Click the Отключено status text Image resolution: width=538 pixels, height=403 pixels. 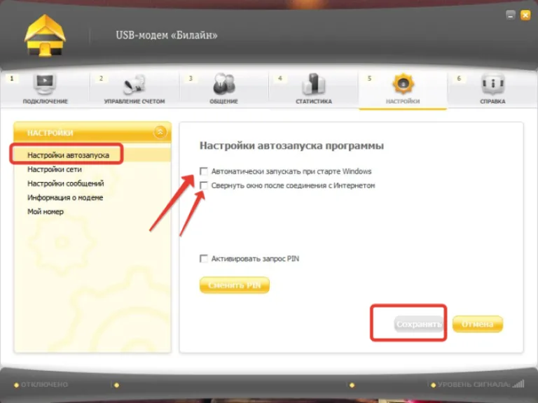[44, 385]
